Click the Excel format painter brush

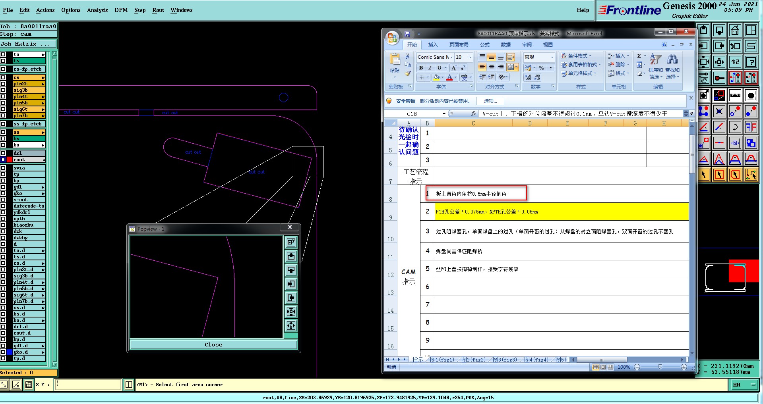click(408, 73)
